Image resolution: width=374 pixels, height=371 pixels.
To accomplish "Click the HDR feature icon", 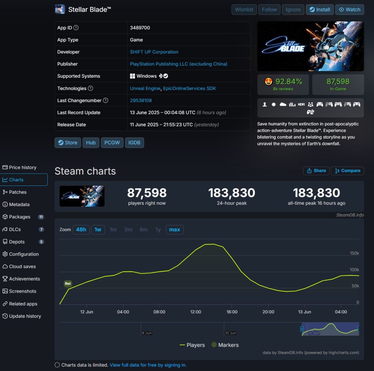I will click(301, 104).
